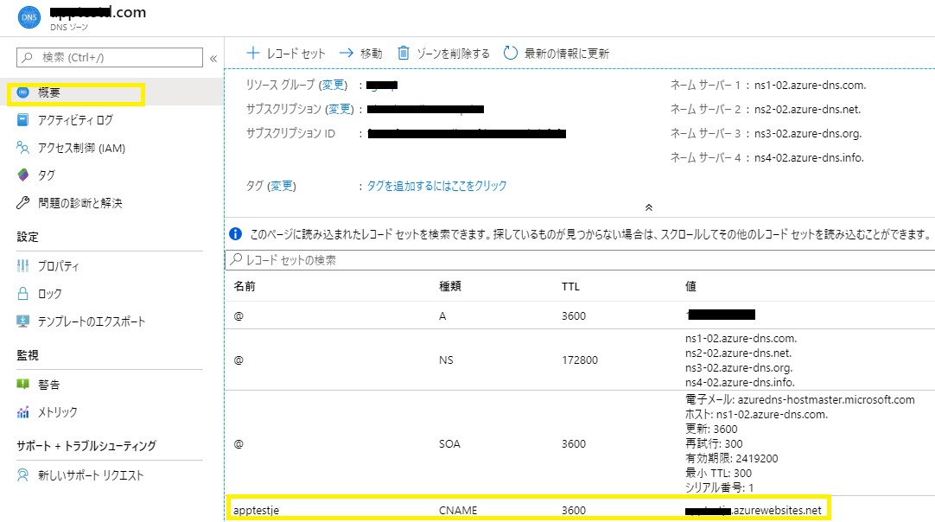Click the ロック padlock icon

(x=22, y=294)
